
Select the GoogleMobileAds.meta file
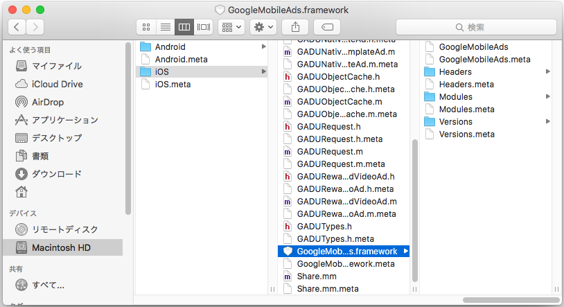tap(486, 60)
